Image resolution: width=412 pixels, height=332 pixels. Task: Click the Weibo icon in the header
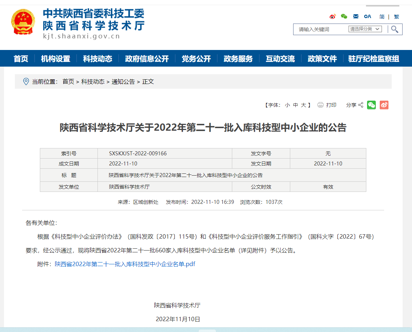tap(333, 17)
